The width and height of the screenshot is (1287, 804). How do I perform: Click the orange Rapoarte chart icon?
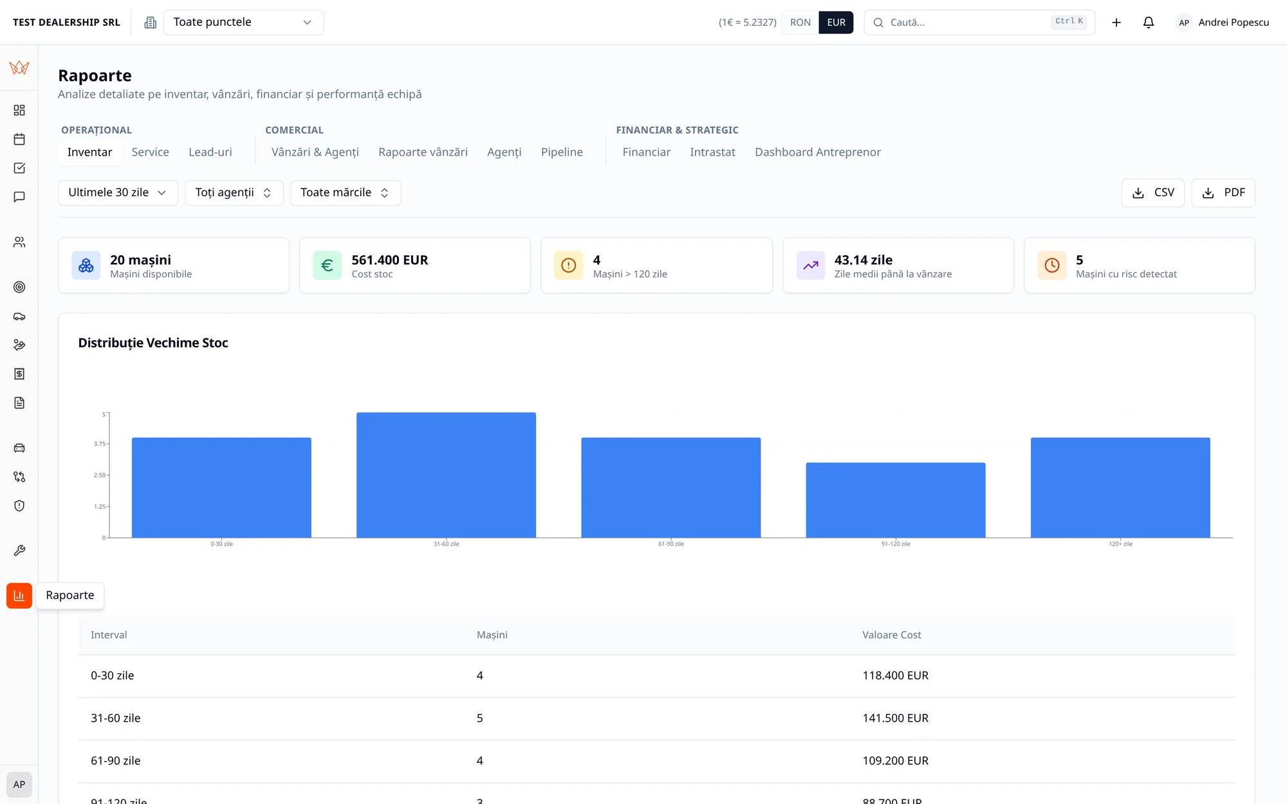(19, 596)
